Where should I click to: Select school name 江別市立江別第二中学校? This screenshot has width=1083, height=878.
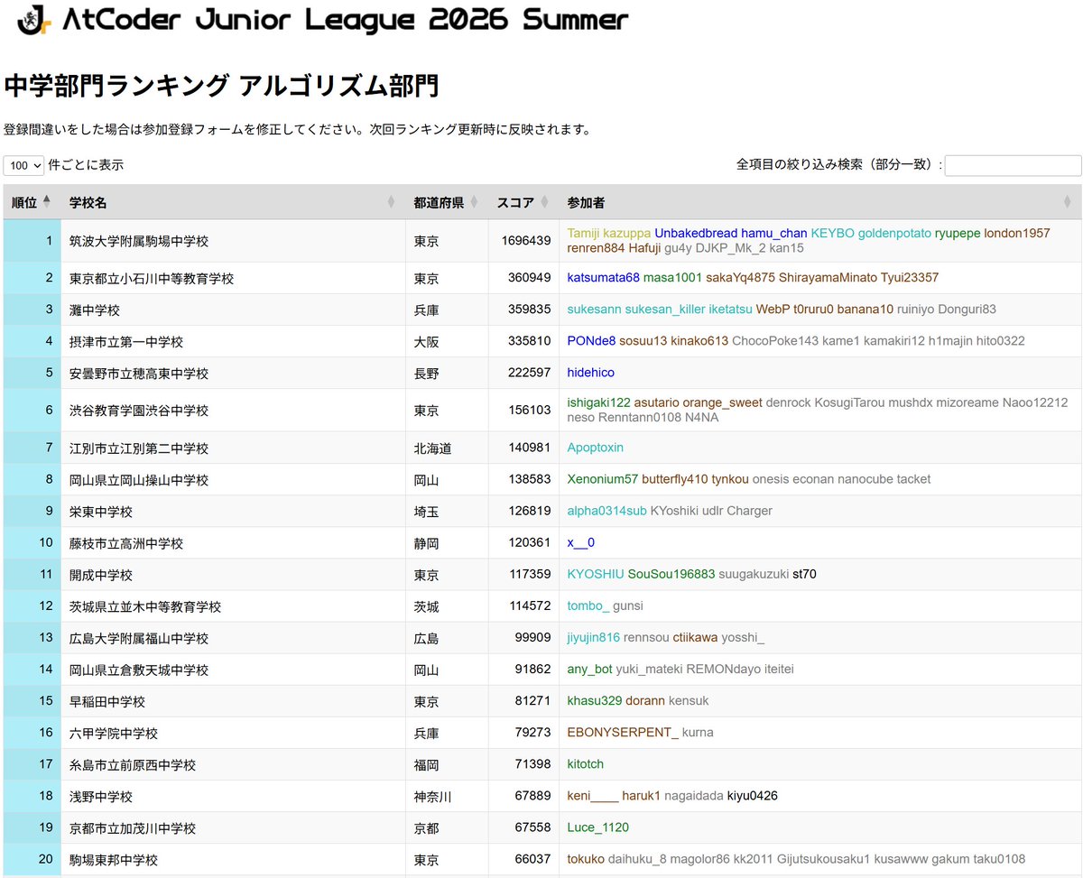[x=139, y=448]
